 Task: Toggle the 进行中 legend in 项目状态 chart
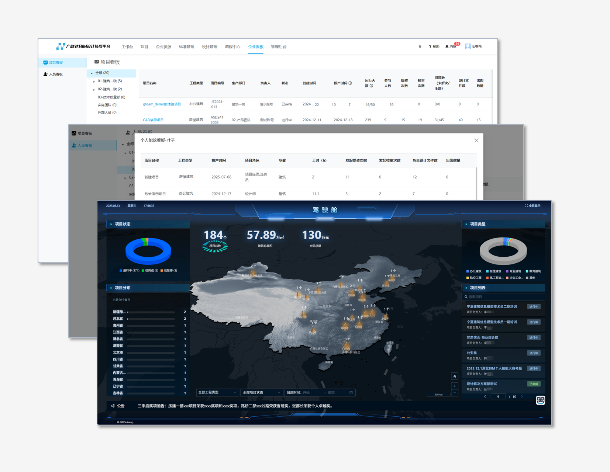coord(129,271)
